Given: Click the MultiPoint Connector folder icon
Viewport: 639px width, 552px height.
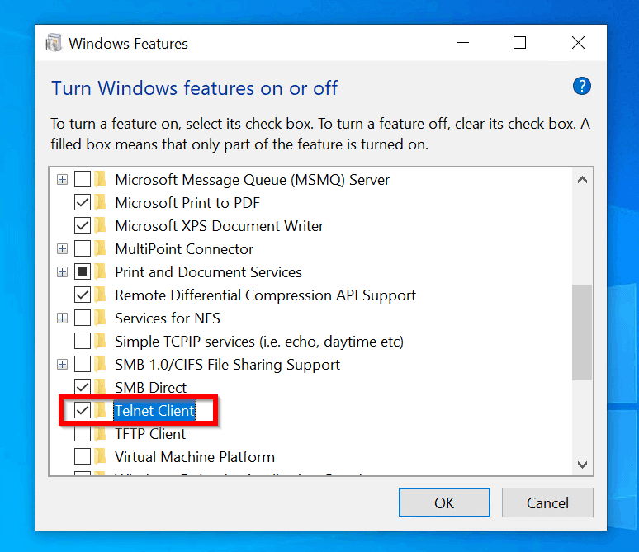Looking at the screenshot, I should (x=100, y=248).
